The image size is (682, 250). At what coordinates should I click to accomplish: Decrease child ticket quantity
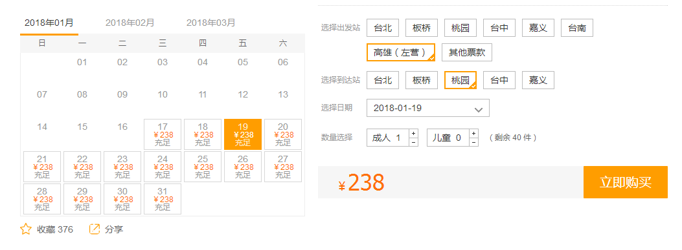pos(473,142)
